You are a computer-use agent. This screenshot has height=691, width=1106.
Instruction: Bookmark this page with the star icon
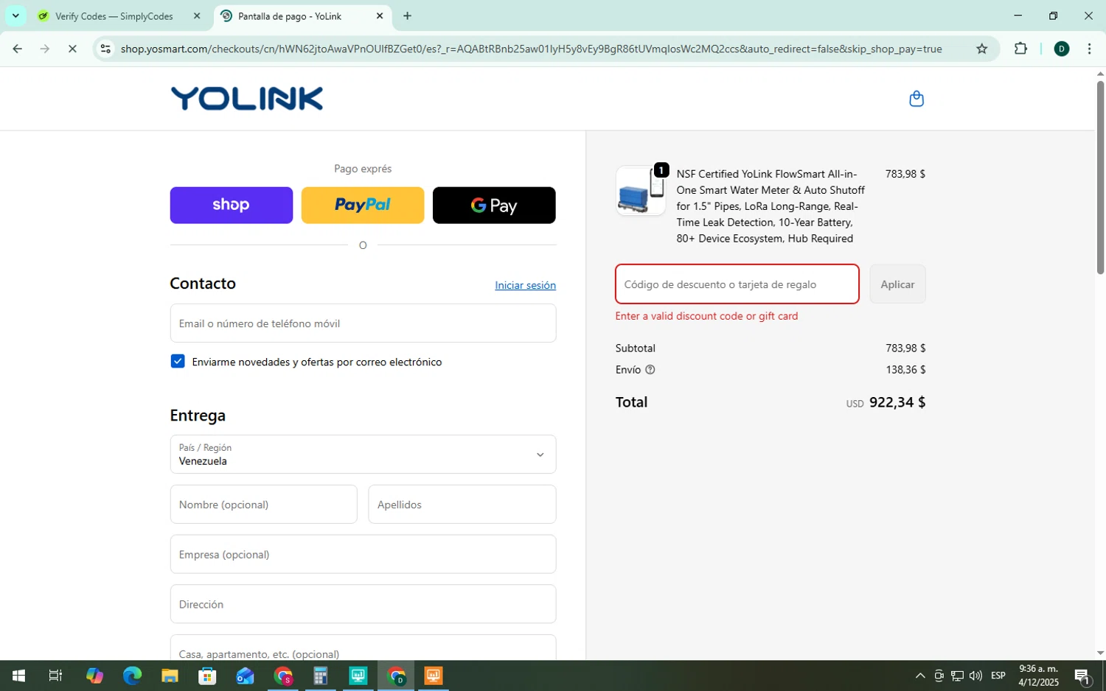981,49
